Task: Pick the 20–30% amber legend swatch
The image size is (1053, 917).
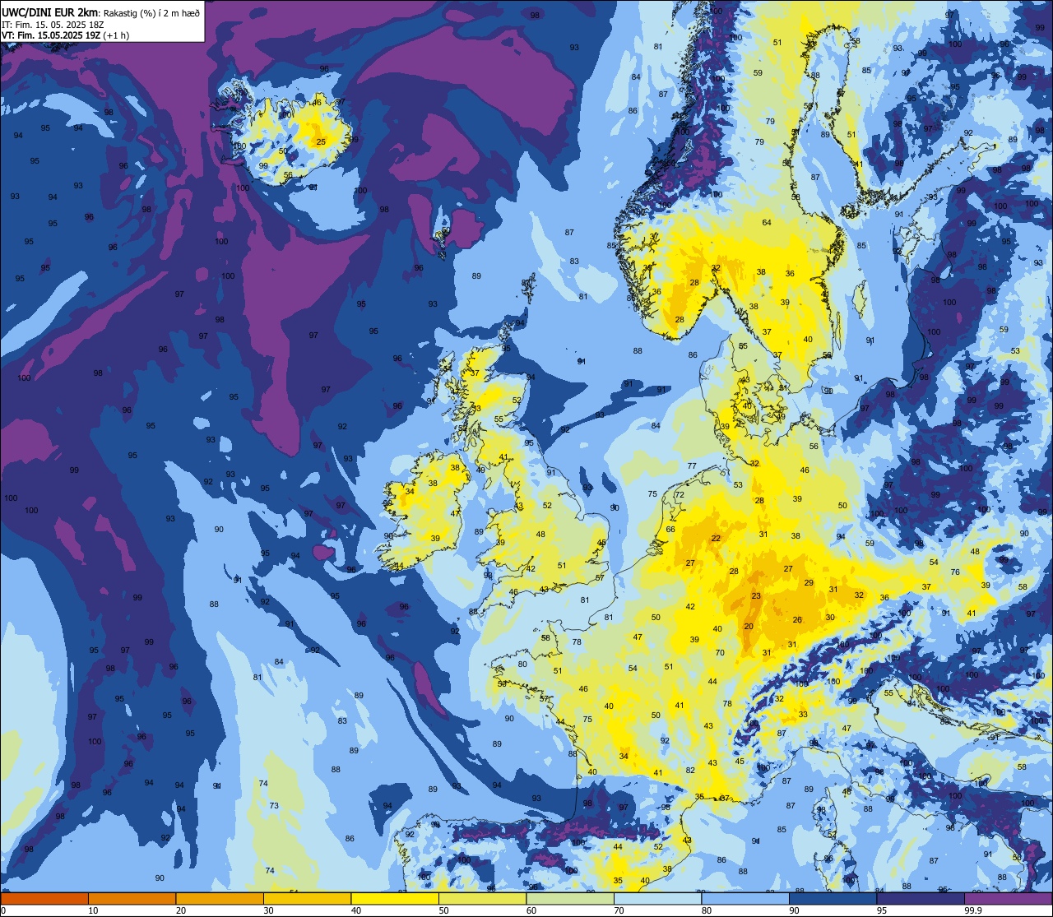Action: [x=220, y=898]
